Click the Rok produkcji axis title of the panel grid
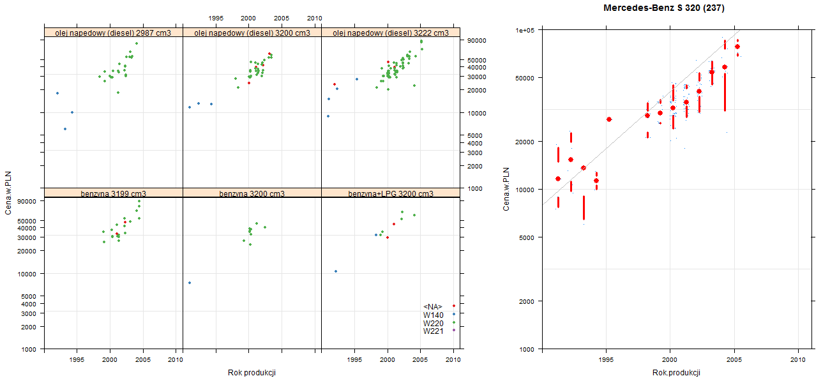 [x=252, y=373]
